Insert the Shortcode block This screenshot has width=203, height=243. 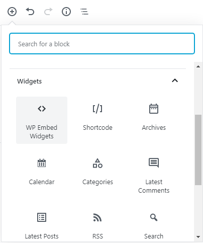[97, 120]
